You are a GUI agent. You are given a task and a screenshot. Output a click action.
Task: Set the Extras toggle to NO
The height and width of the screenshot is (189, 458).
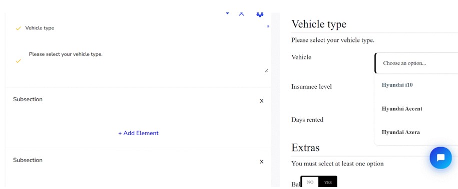[x=310, y=183]
